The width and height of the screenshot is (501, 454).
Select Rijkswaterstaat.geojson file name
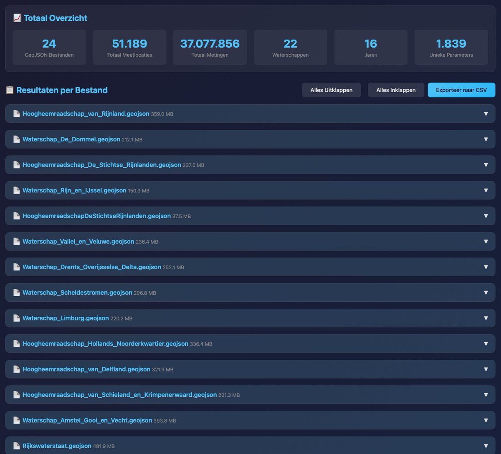57,446
